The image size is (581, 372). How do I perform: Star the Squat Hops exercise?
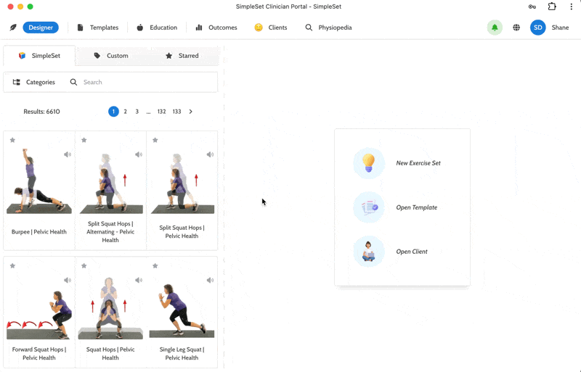pos(84,266)
